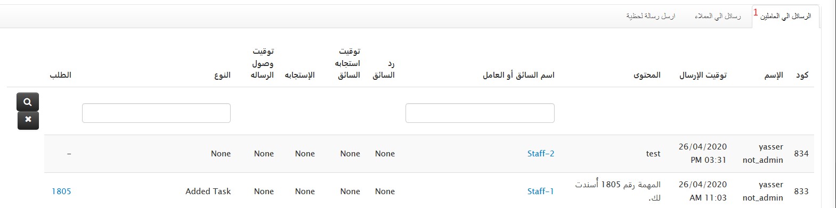Screen dimensions: 836x208
Task: Click the magnifier search filter button
Action: pyautogui.click(x=28, y=102)
